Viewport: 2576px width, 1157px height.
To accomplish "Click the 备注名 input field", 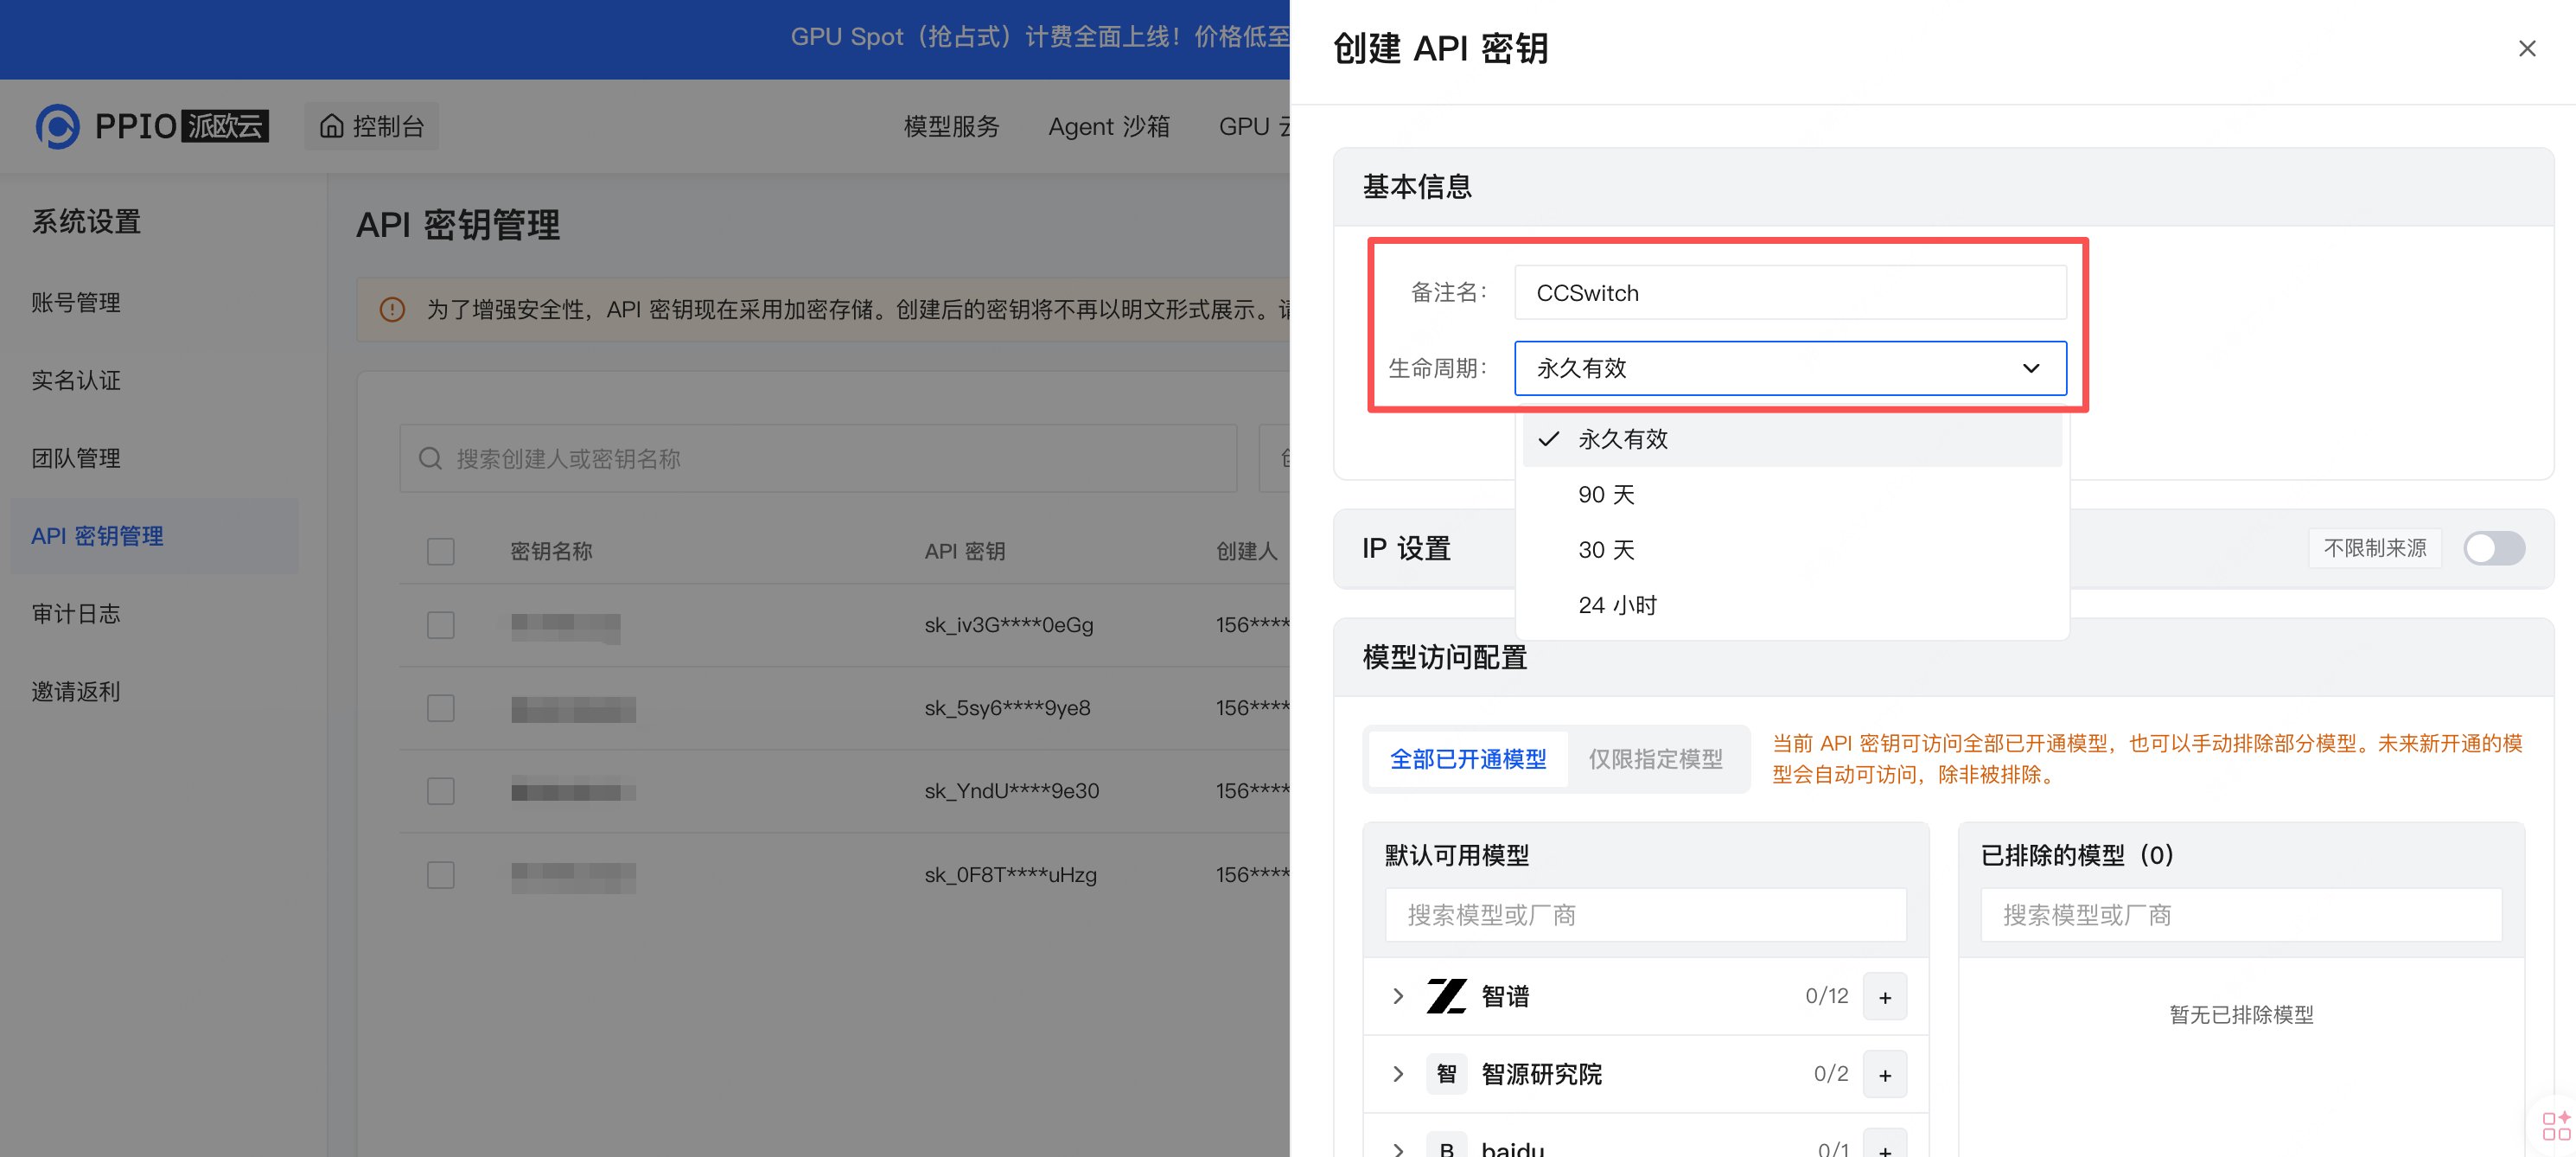I will pyautogui.click(x=1790, y=293).
